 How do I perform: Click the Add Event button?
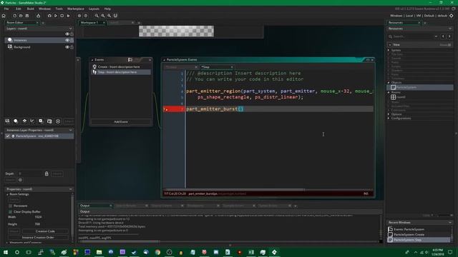click(121, 122)
